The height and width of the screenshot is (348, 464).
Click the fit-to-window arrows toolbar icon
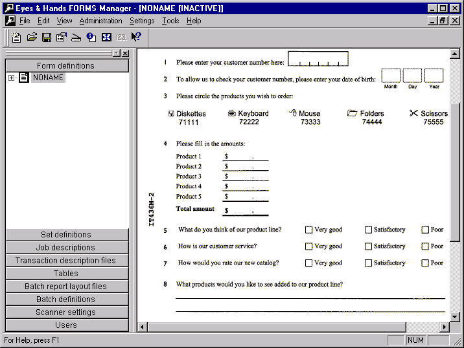(x=106, y=38)
